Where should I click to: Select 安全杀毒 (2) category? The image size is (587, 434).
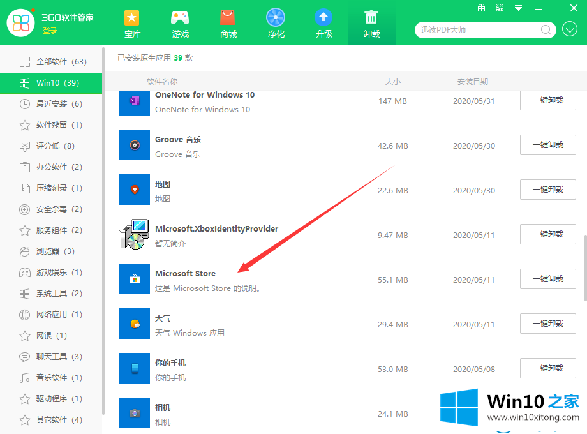click(x=51, y=209)
